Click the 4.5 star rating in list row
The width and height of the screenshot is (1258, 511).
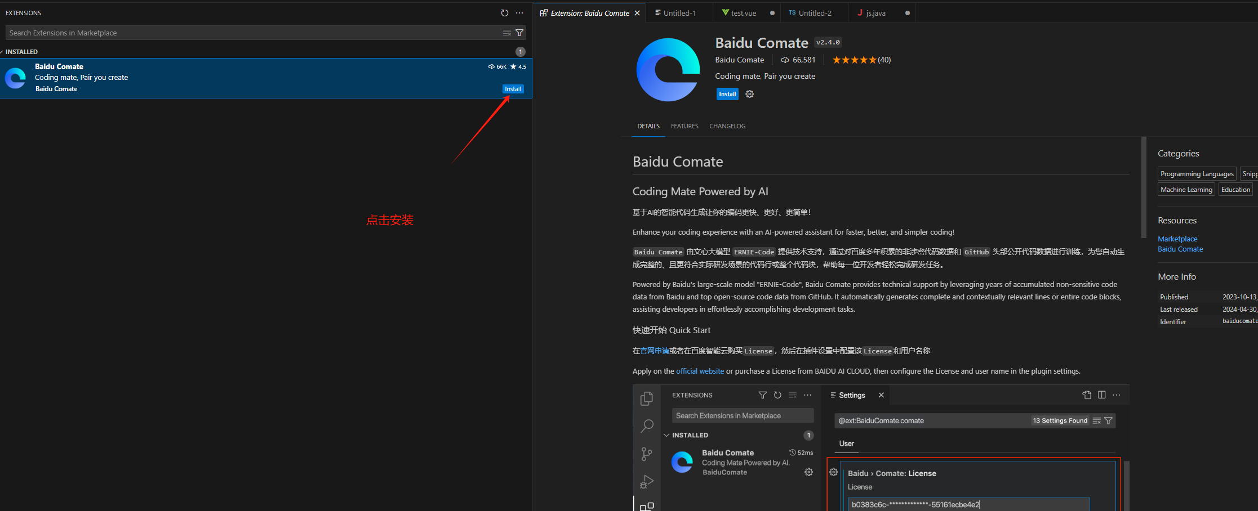tap(518, 66)
